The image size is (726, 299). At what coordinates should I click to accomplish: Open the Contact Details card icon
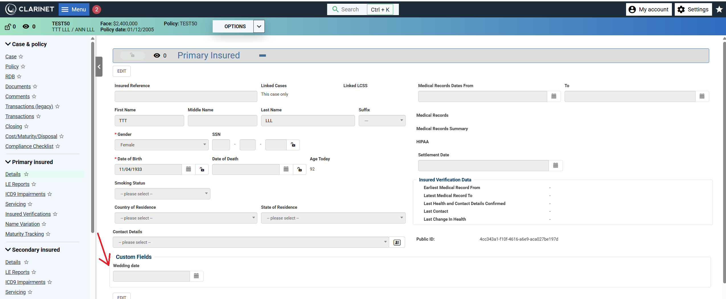397,242
